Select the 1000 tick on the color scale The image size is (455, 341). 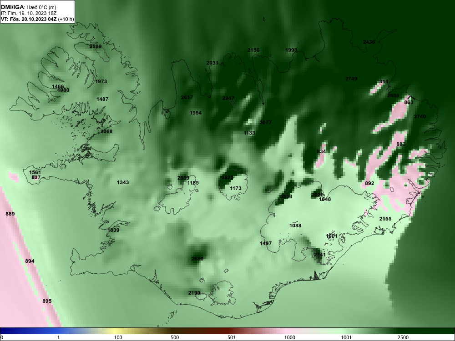point(289,337)
